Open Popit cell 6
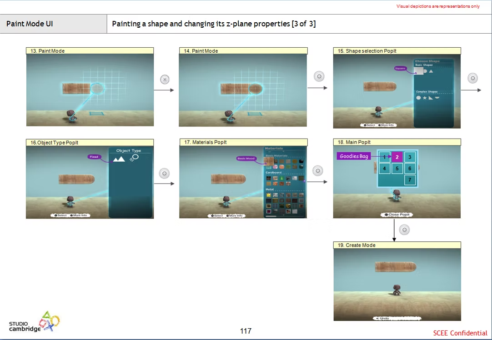This screenshot has height=340, width=492. coord(410,169)
